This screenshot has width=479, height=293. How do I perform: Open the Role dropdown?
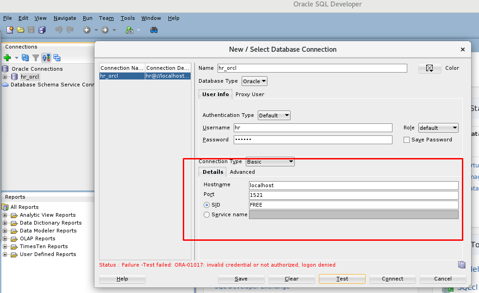pos(438,128)
